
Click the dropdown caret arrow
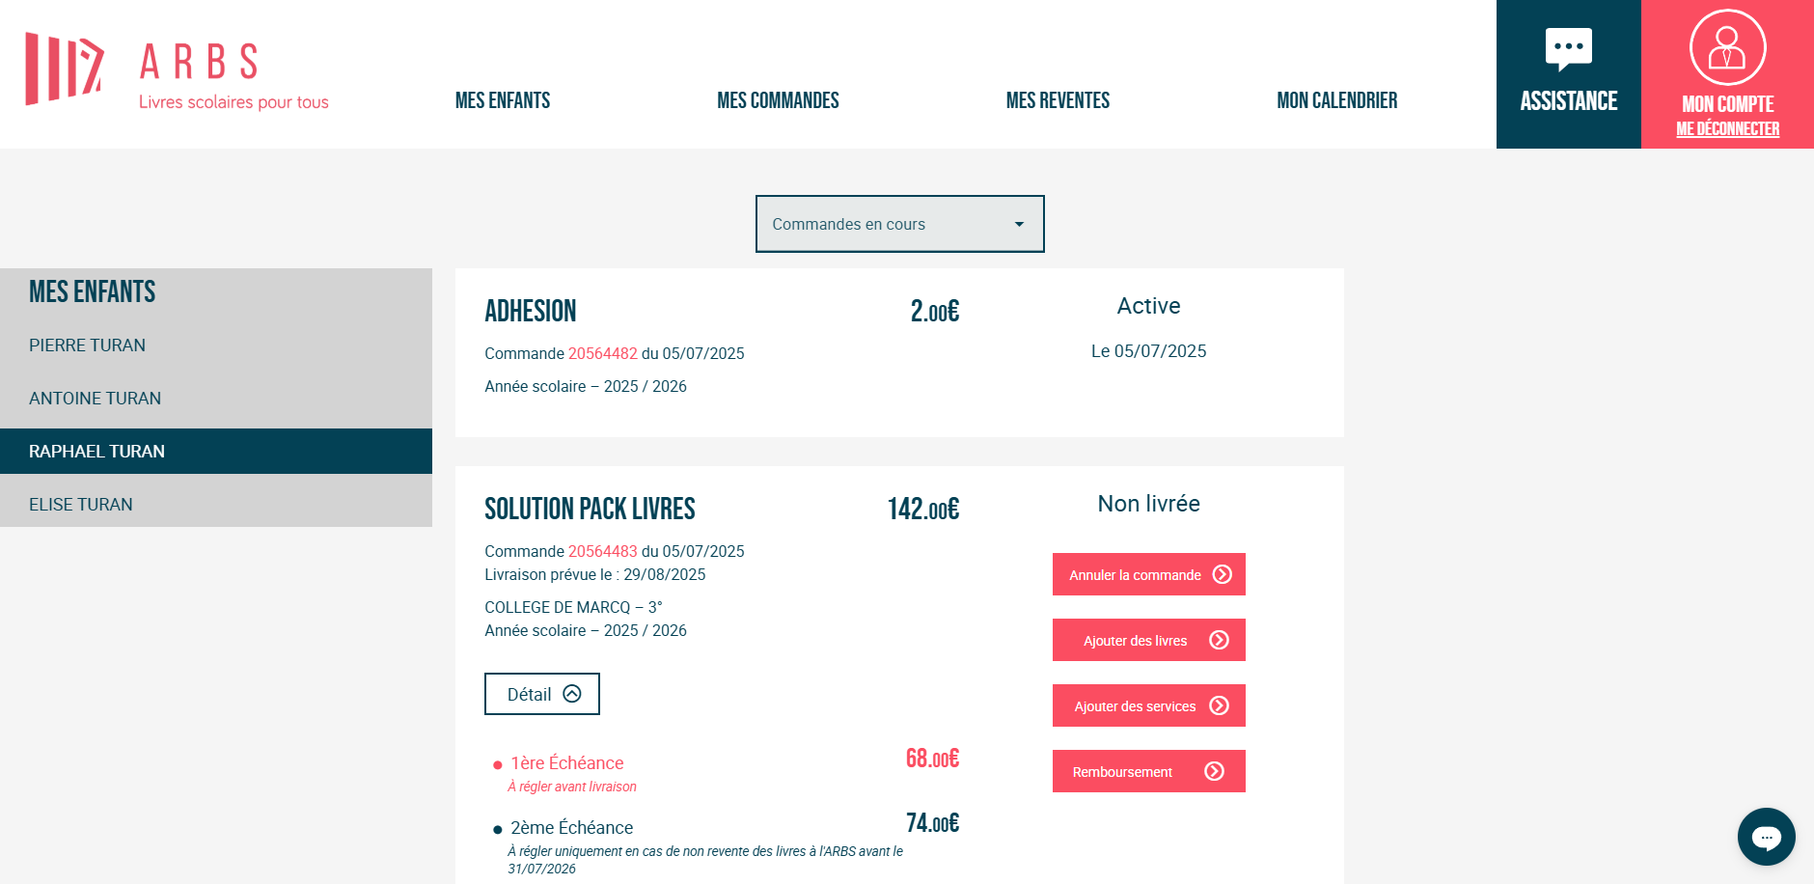pos(1019,224)
